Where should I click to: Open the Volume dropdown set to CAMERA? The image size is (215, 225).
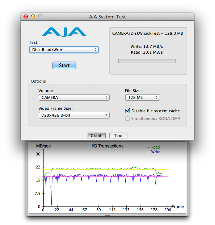pyautogui.click(x=74, y=97)
